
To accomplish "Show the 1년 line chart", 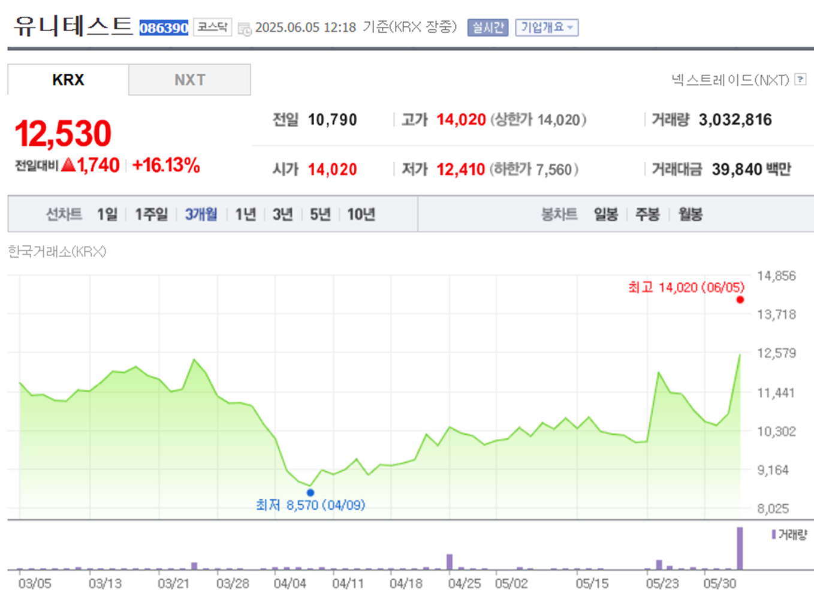I will (245, 214).
